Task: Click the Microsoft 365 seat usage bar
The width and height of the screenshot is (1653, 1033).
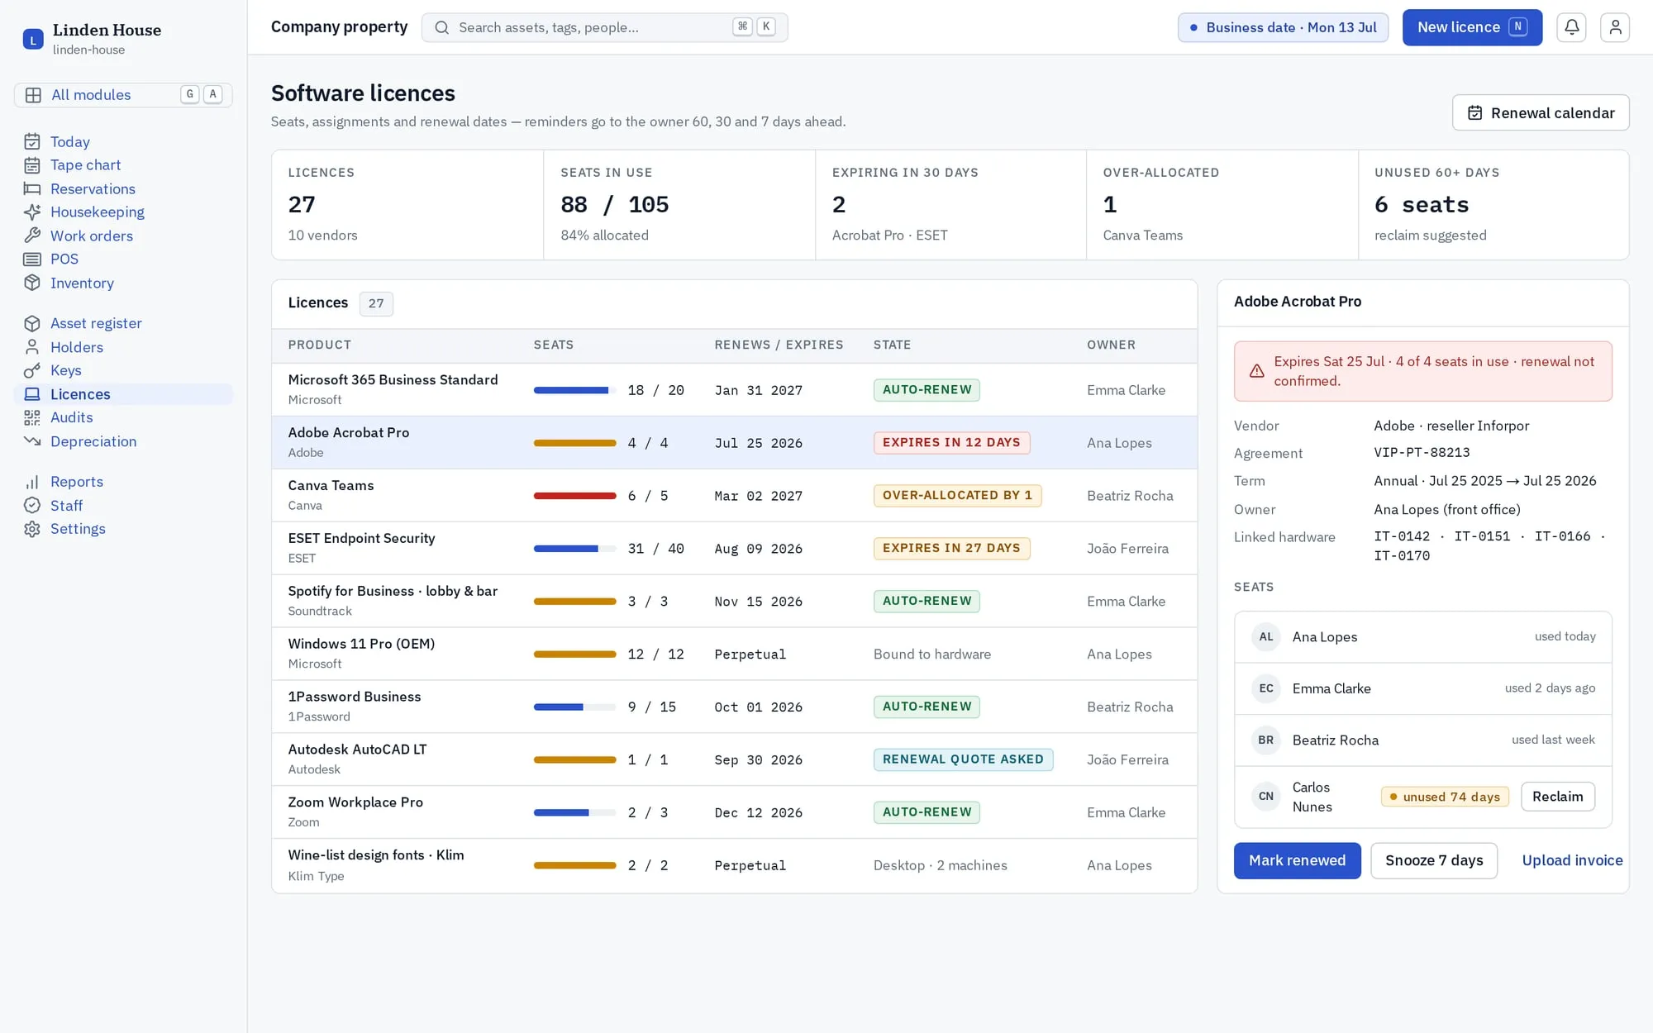Action: (x=574, y=390)
